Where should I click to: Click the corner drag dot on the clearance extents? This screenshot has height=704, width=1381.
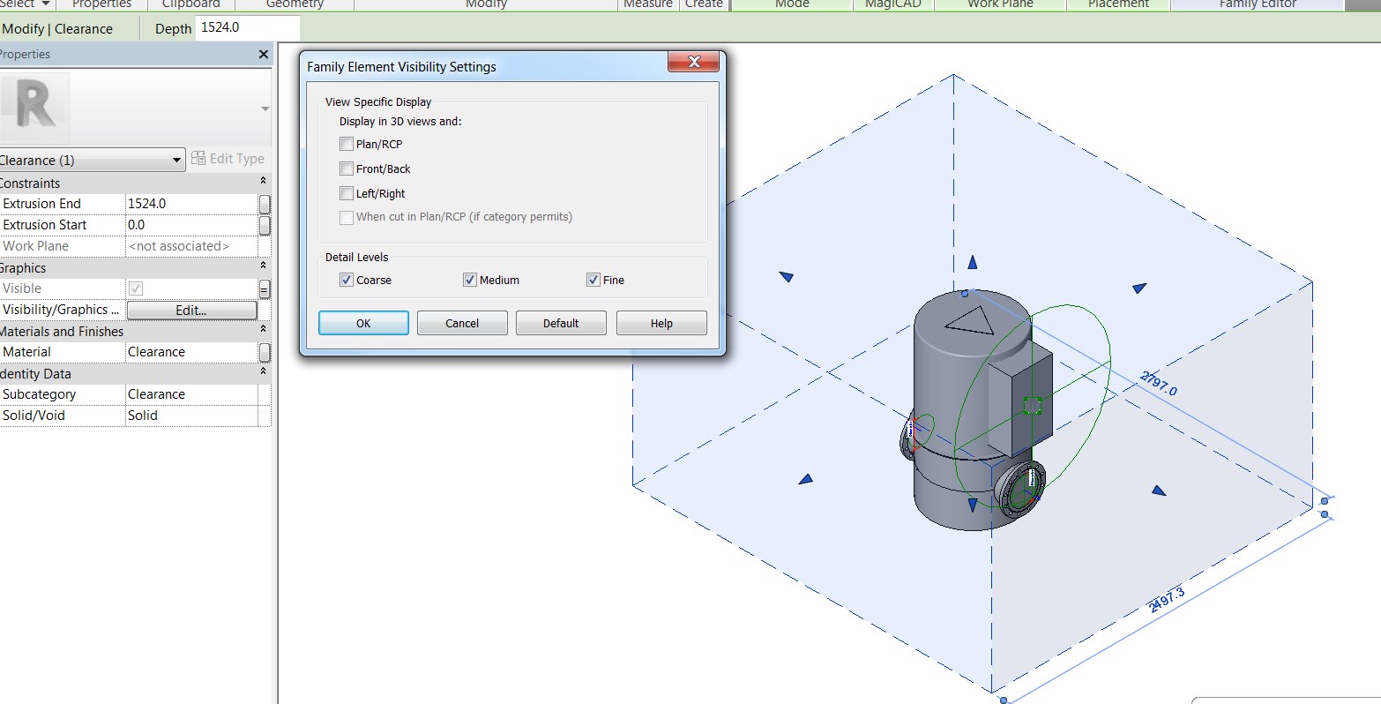click(1324, 500)
